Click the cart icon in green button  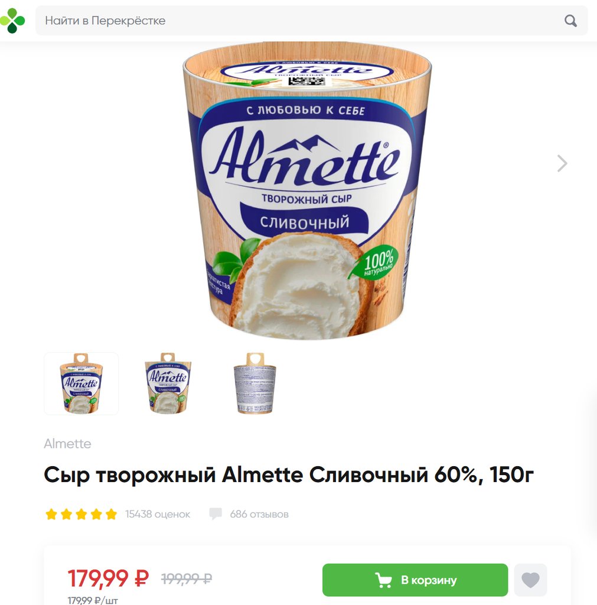(x=383, y=580)
